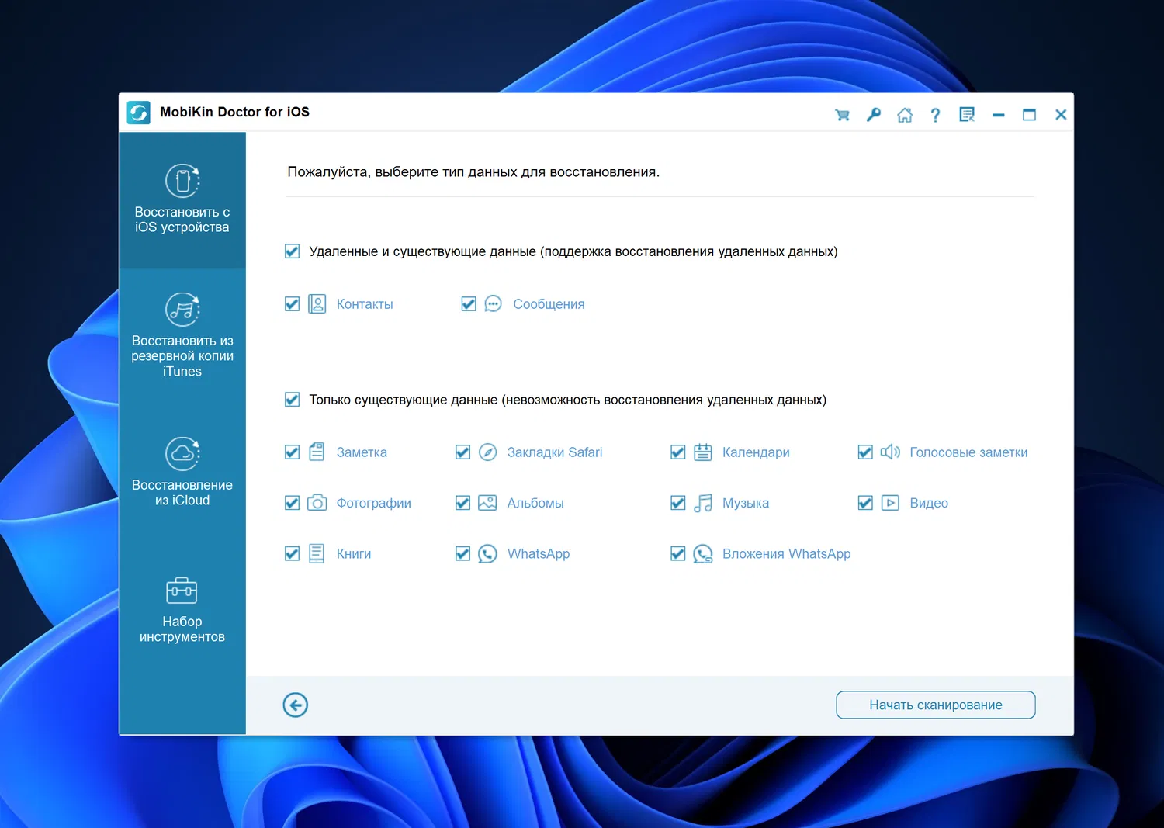Click the Календари calendar icon
Screen dimensions: 1164x828
coord(703,452)
